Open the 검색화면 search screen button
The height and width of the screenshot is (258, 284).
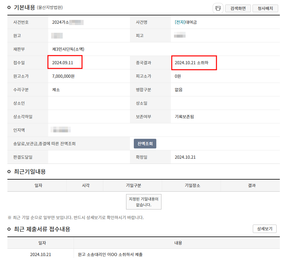[x=238, y=8]
